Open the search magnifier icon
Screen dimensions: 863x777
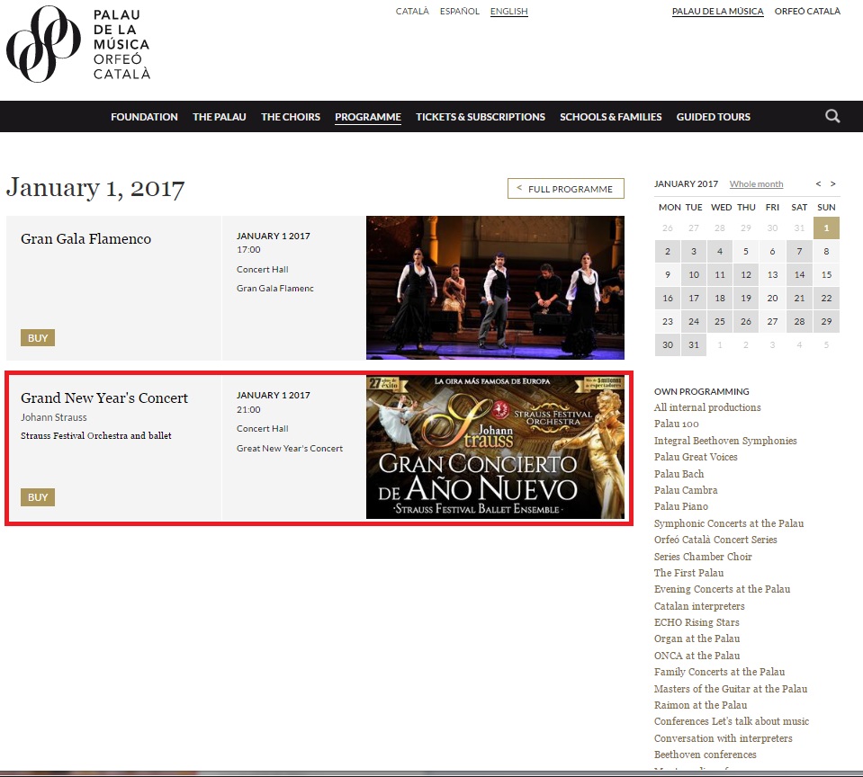click(x=832, y=116)
